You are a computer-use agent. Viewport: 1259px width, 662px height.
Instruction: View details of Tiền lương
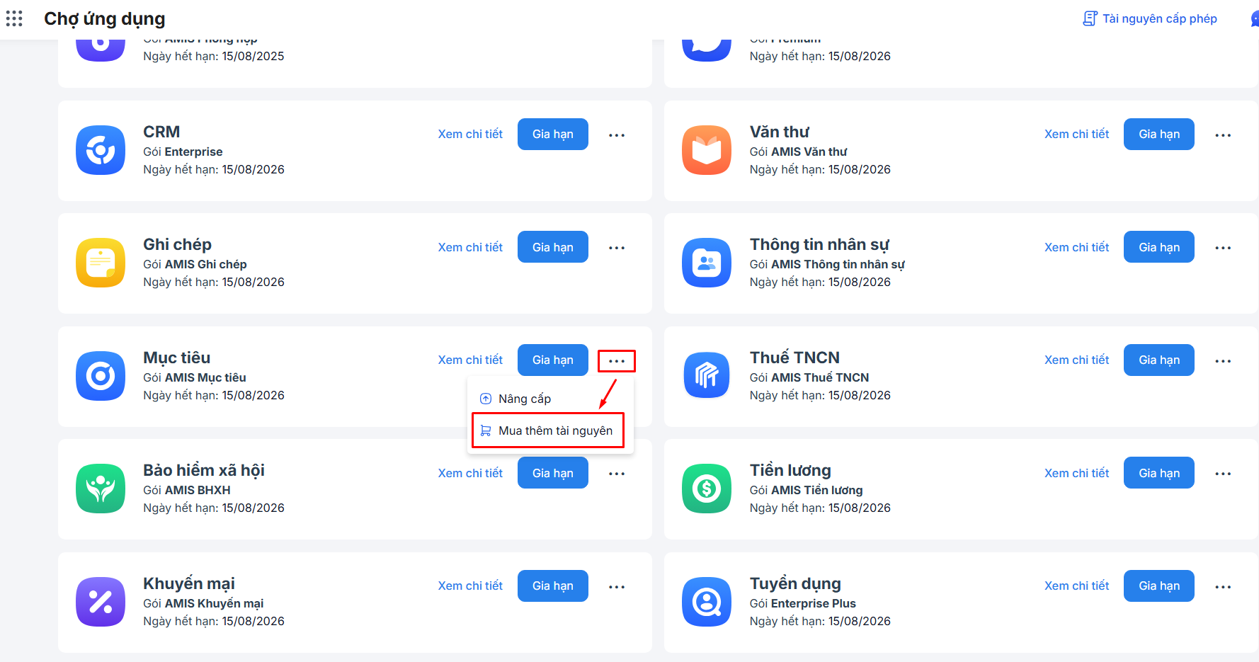(1076, 473)
